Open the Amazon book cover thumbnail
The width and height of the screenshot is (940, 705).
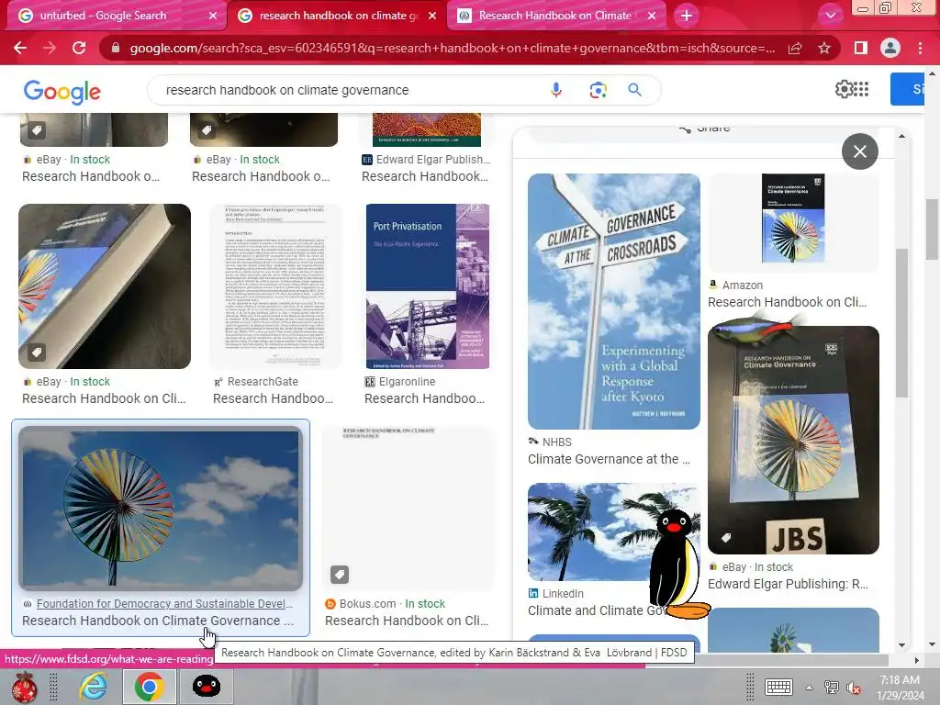[793, 218]
